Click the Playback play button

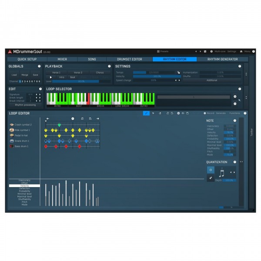[51, 77]
